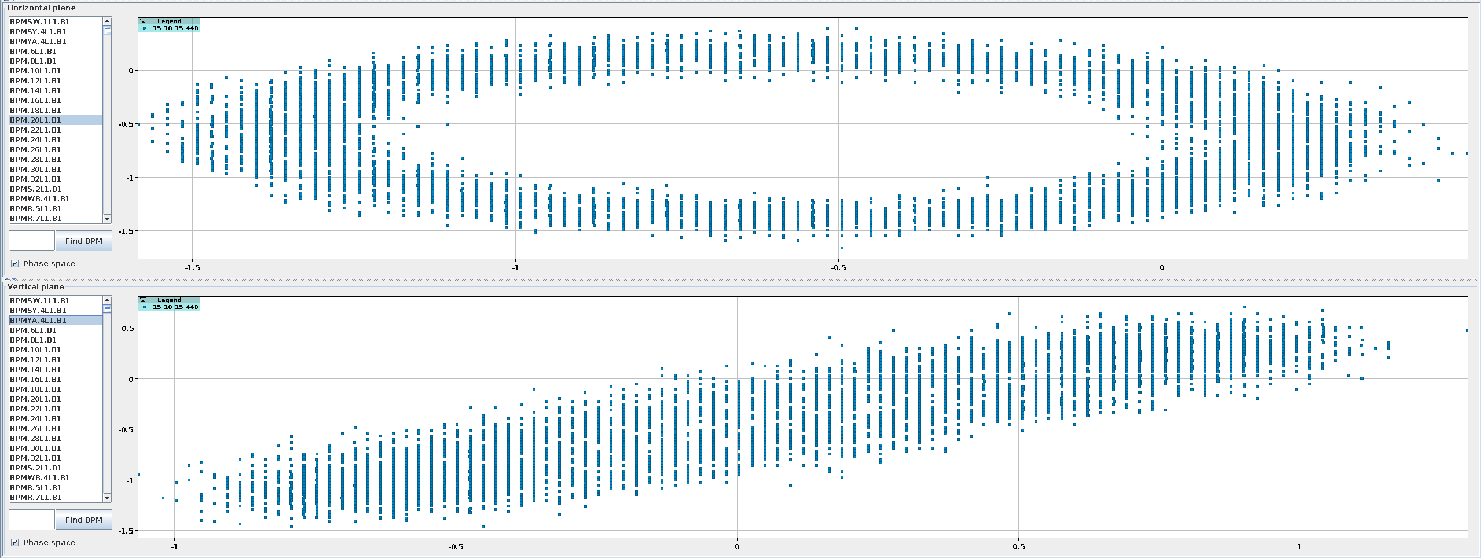This screenshot has height=559, width=1482.
Task: Select BPMYA.4L1.B1 in Horizontal plane list
Action: point(56,41)
